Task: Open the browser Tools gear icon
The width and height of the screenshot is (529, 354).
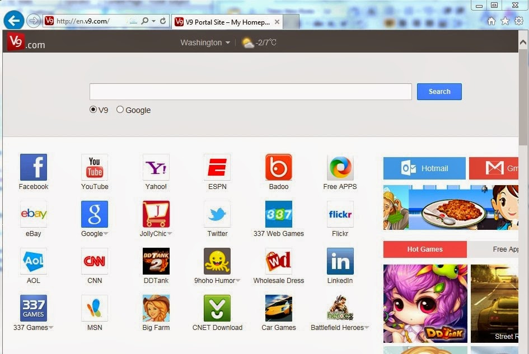Action: pyautogui.click(x=519, y=21)
